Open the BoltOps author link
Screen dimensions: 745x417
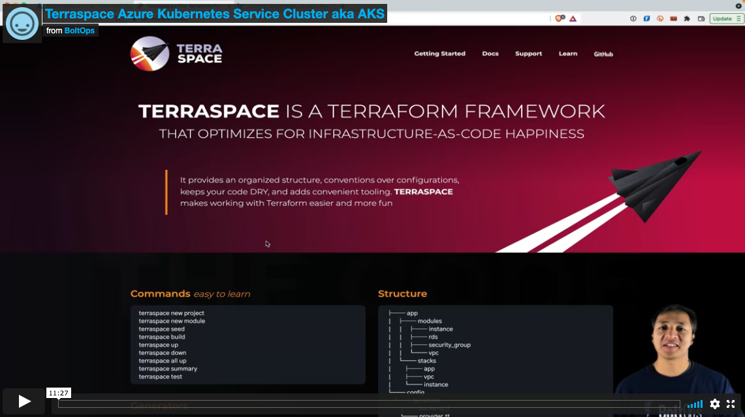click(x=80, y=31)
